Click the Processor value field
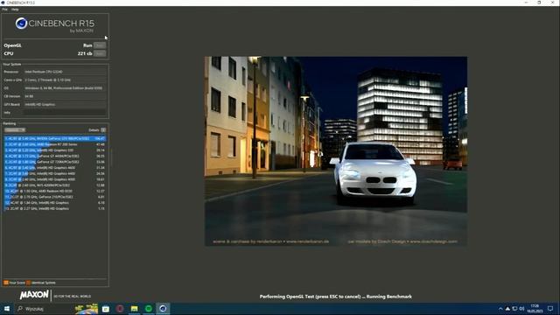Image resolution: width=560 pixels, height=315 pixels. point(65,72)
